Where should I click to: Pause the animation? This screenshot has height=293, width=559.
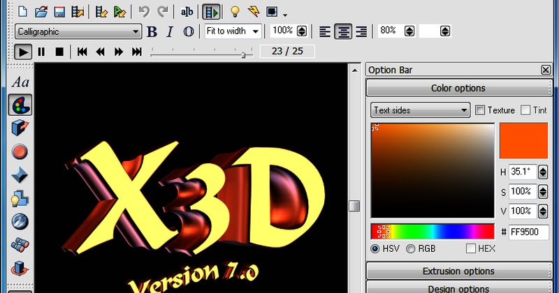click(41, 52)
